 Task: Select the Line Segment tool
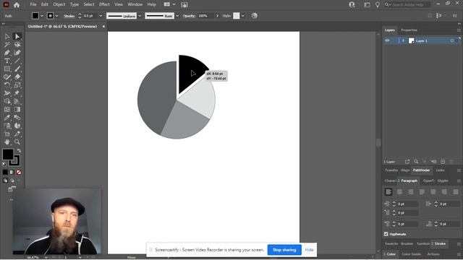17,61
